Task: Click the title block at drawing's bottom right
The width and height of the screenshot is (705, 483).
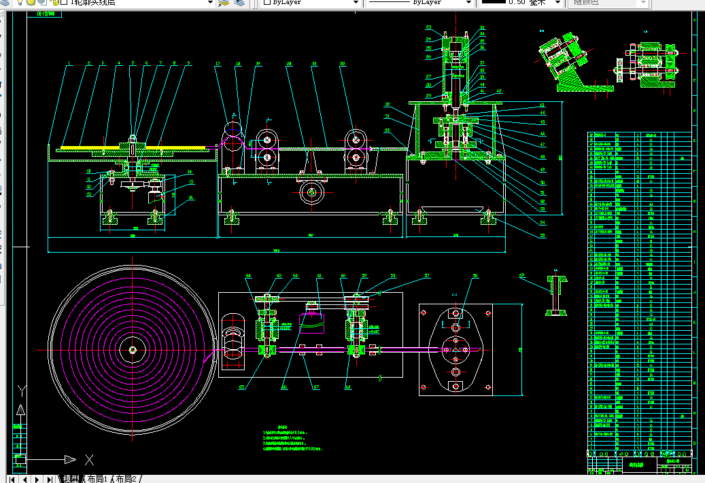Action: point(639,465)
